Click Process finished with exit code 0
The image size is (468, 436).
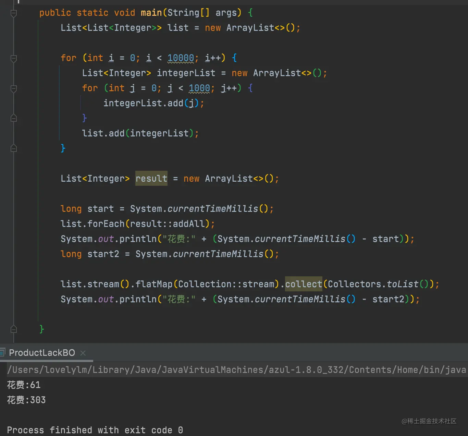point(95,430)
